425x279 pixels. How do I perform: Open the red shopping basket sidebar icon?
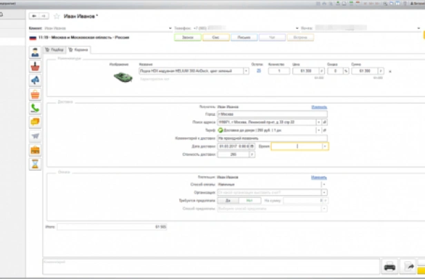[34, 66]
